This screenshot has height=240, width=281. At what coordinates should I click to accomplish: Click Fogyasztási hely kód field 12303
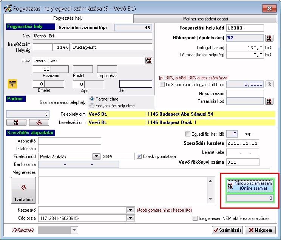click(245, 28)
